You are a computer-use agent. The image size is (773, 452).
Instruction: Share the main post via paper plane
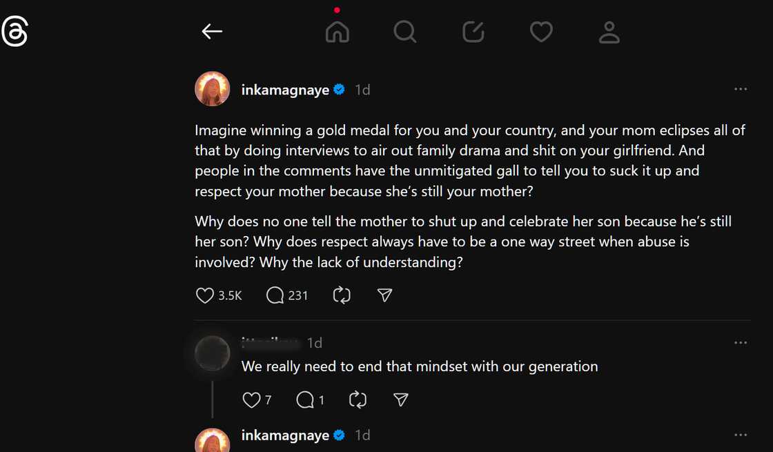tap(385, 295)
